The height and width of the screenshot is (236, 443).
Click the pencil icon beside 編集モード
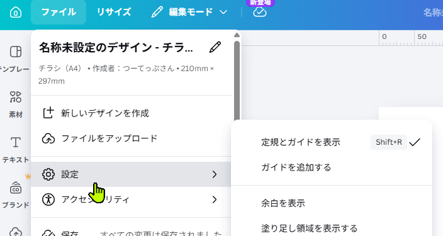coord(157,12)
